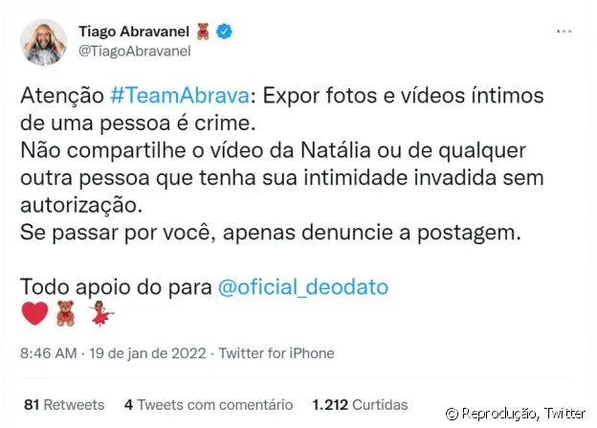Click the teddy bear emoji below the tweet

click(65, 313)
